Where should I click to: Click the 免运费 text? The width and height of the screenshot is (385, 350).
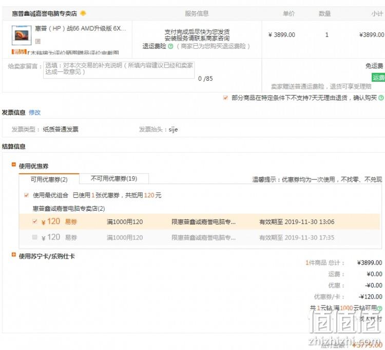pos(374,66)
